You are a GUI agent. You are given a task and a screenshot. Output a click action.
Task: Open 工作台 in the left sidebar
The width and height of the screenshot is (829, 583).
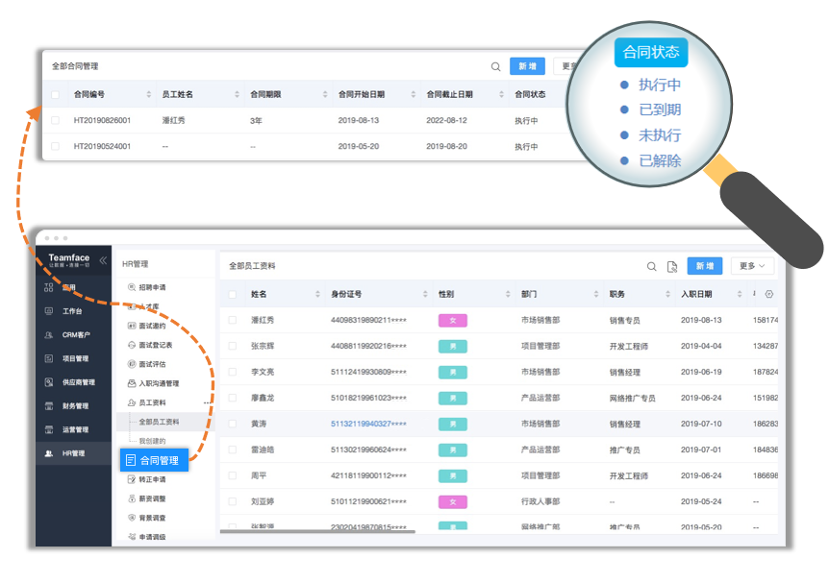click(x=72, y=311)
